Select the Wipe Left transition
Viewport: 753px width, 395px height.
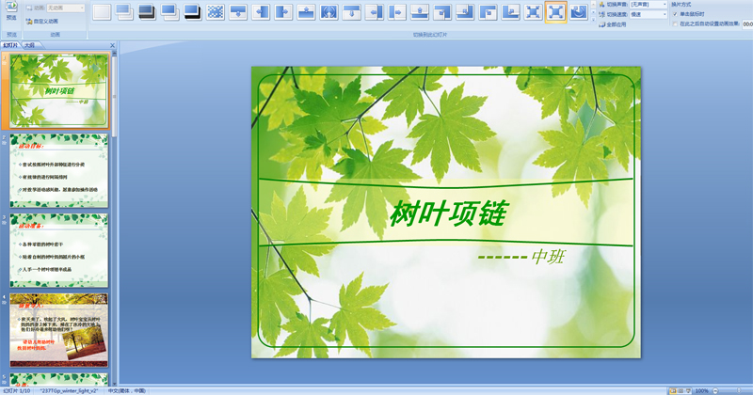261,11
